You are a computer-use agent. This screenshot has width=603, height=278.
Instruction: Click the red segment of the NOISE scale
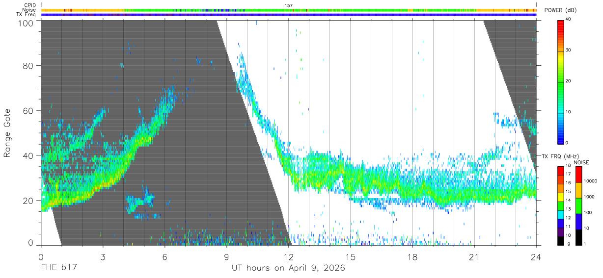coord(578,174)
